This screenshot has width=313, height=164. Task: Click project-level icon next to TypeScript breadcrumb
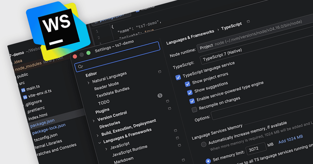tap(248, 22)
